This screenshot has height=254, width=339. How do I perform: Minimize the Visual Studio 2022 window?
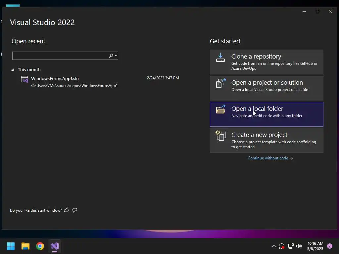coord(304,12)
